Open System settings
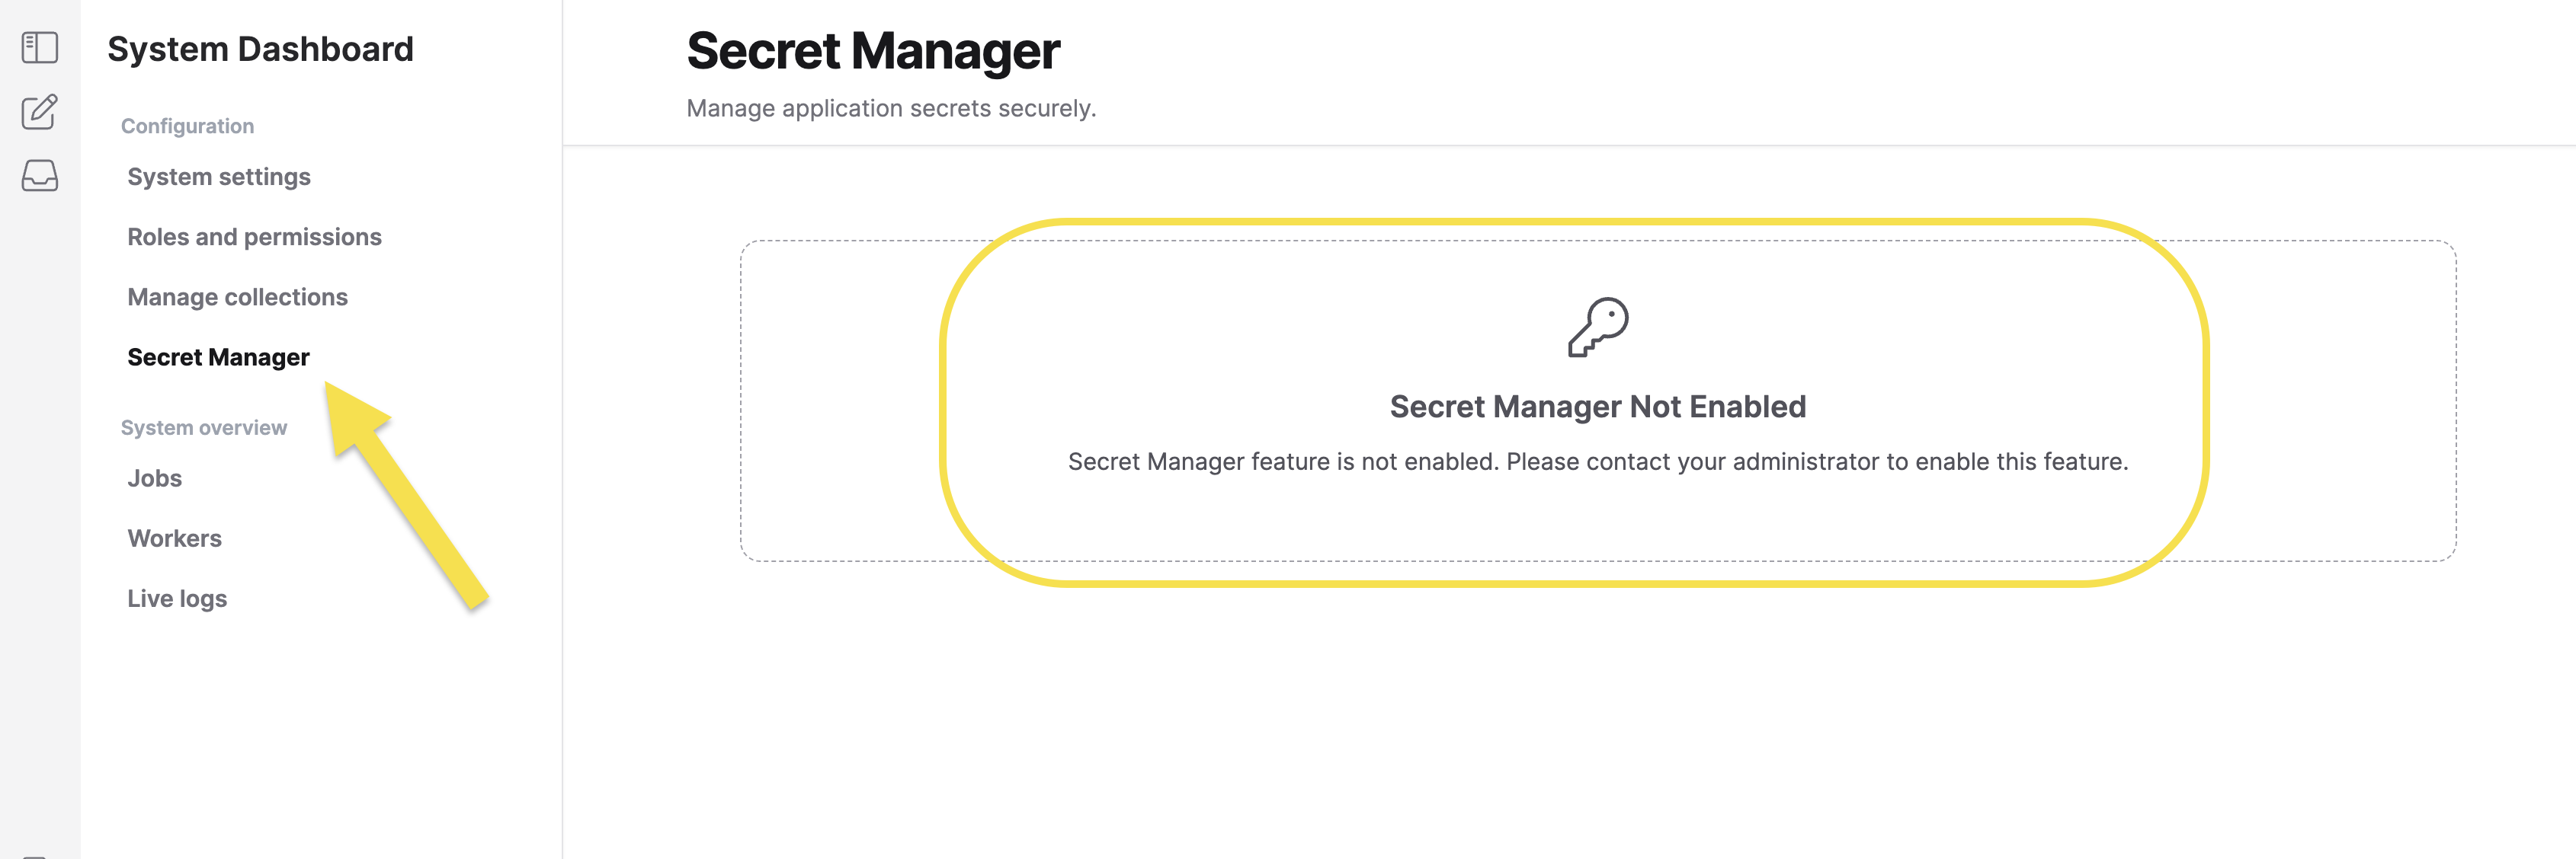The height and width of the screenshot is (859, 2576). click(x=219, y=177)
